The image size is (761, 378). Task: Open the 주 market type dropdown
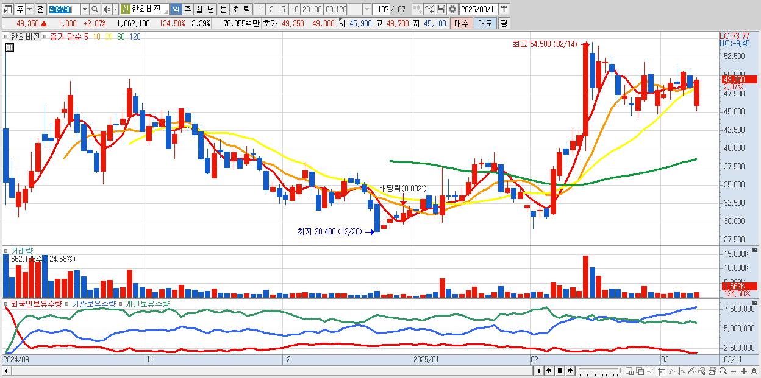(x=30, y=9)
